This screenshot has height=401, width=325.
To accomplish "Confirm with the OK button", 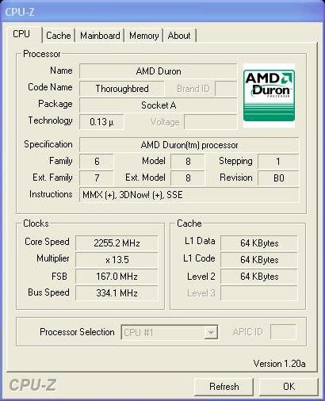I will pyautogui.click(x=289, y=387).
